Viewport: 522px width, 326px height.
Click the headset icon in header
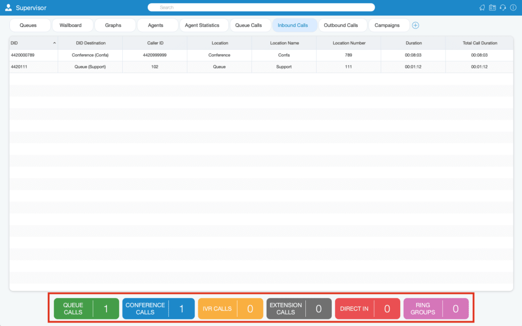(503, 7)
